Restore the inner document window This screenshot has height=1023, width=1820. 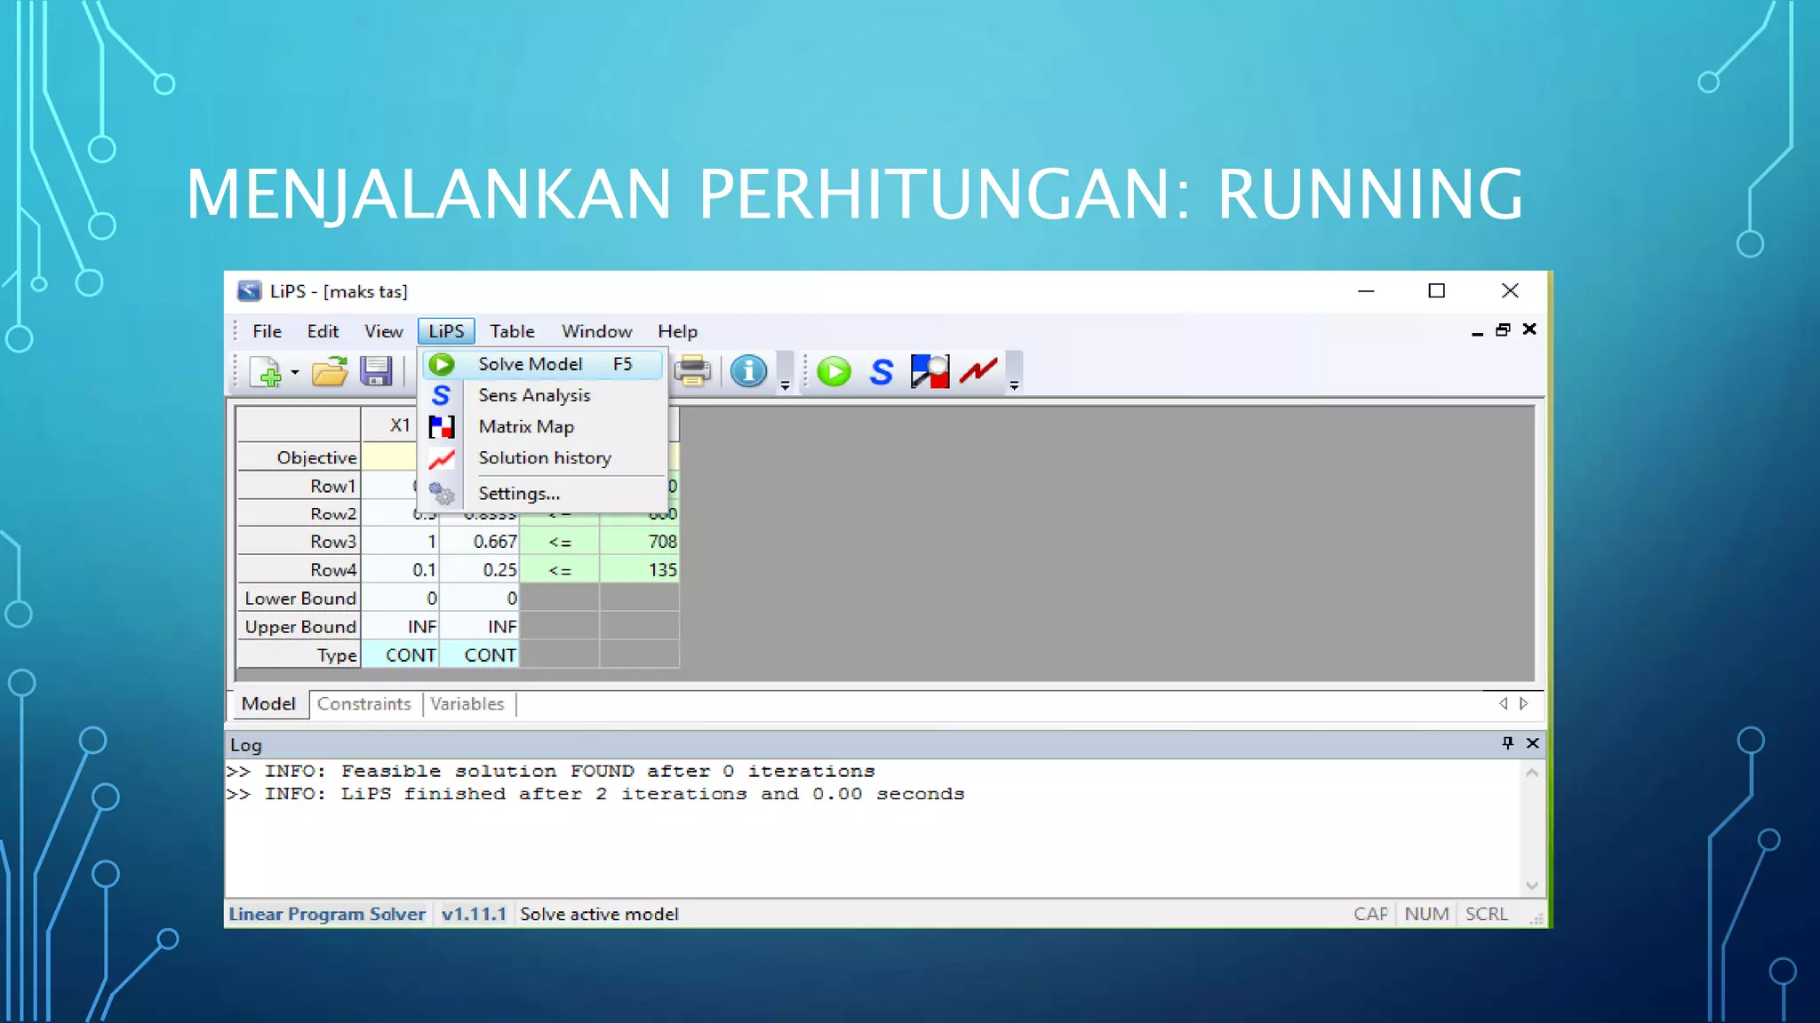point(1503,329)
